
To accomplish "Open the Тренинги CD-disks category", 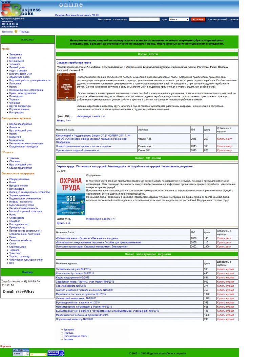I will coord(14,158).
